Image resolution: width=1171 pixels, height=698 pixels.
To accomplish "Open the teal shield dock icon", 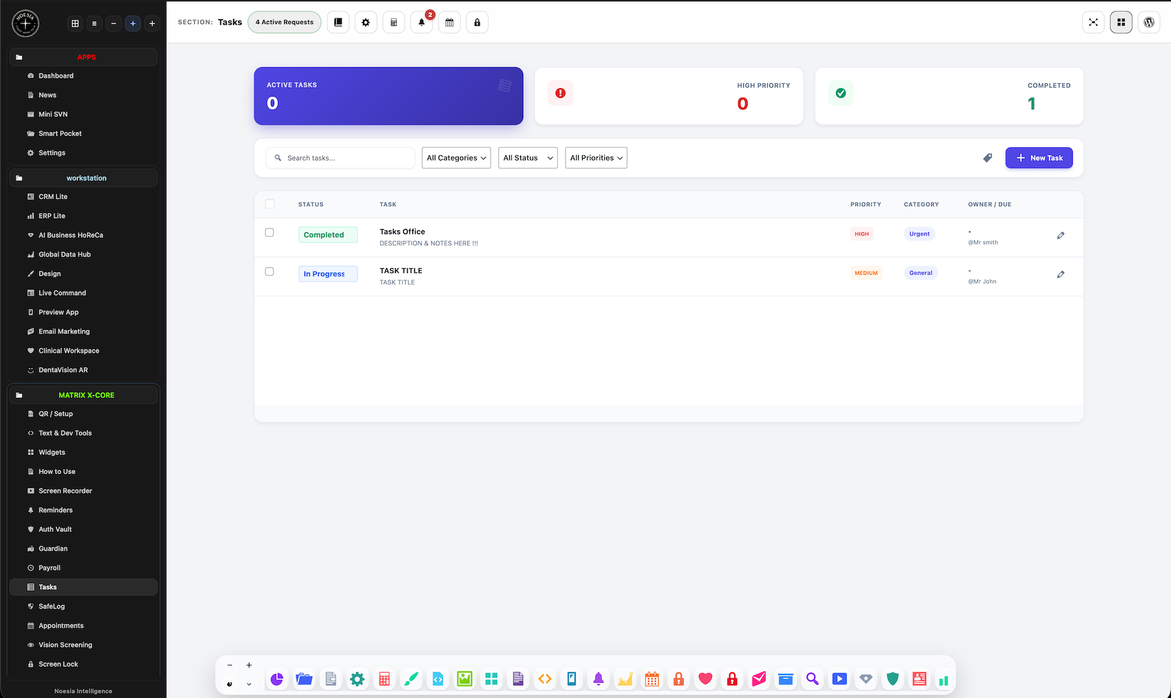I will coord(892,679).
